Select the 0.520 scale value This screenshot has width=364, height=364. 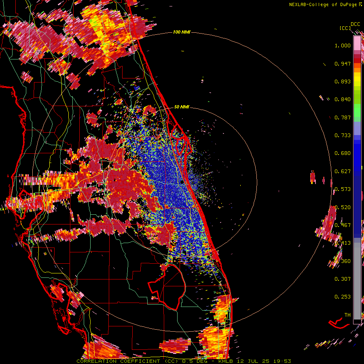pyautogui.click(x=343, y=207)
